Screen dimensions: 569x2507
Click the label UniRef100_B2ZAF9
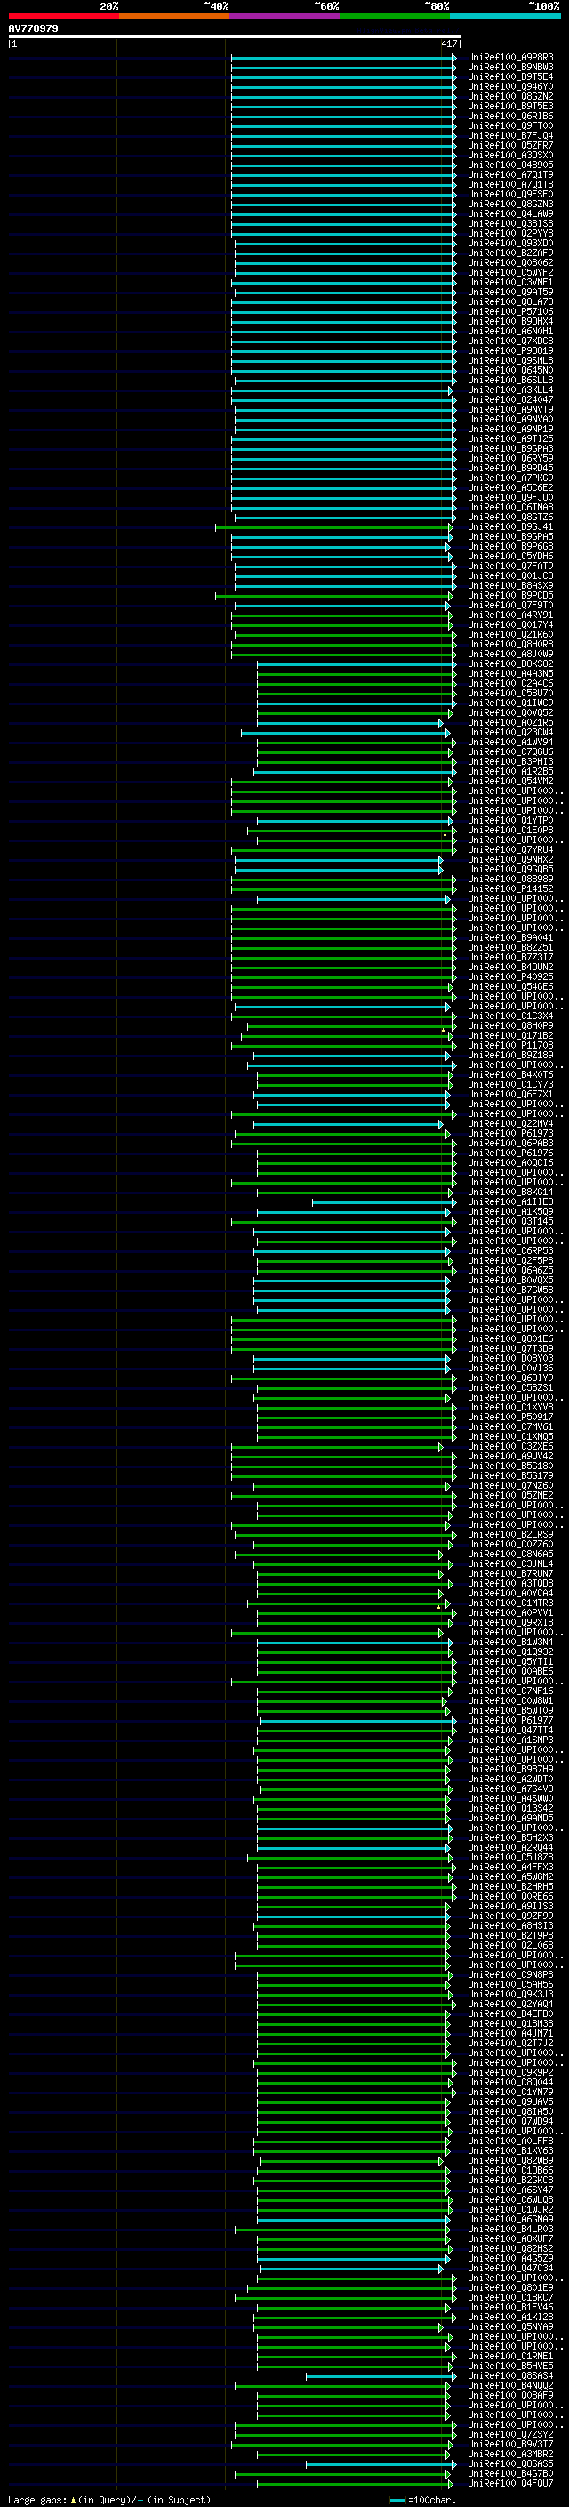[x=510, y=253]
